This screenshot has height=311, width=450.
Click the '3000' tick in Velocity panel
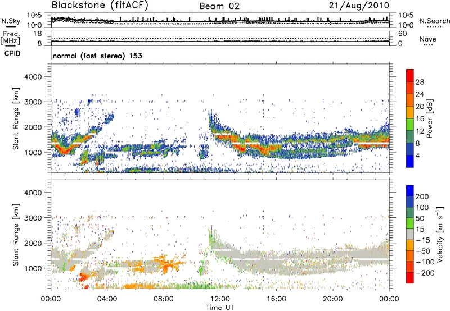click(33, 218)
